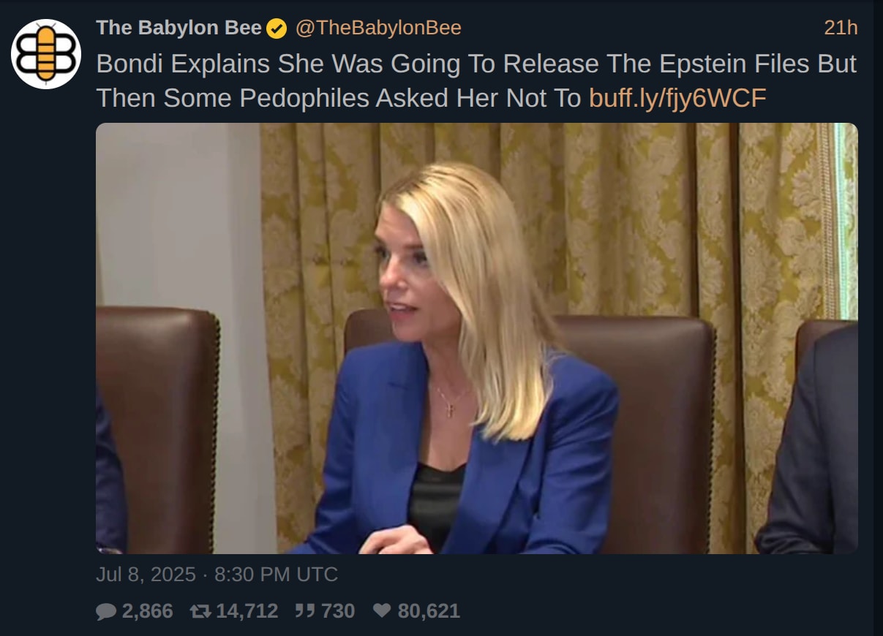Click the retweet arrows icon
Viewport: 883px width, 636px height.
(x=200, y=611)
